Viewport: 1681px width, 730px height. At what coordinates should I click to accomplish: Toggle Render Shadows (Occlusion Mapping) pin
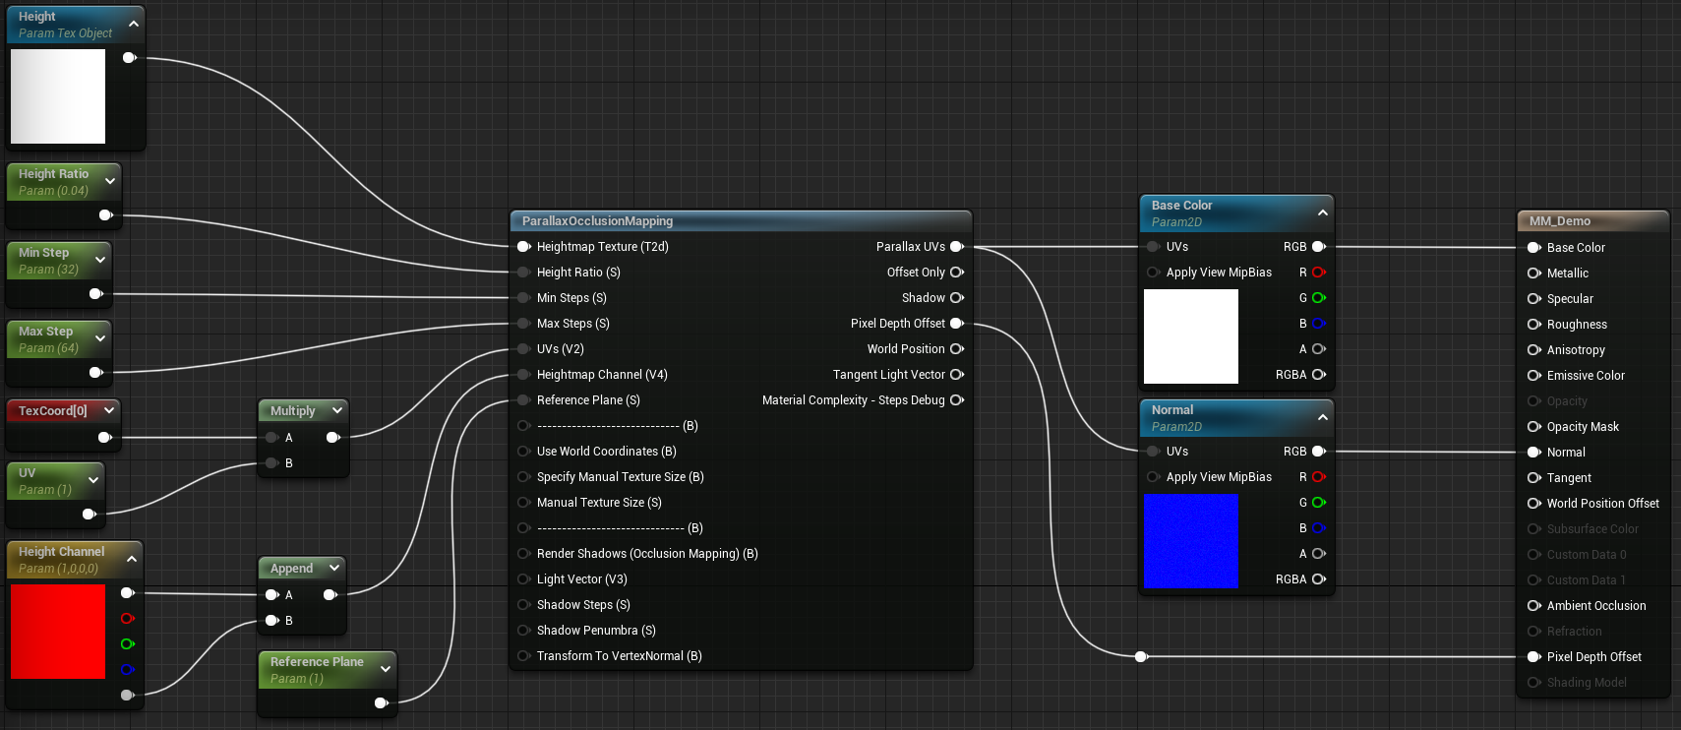[x=524, y=554]
